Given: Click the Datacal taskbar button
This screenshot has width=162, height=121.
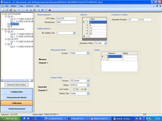Looking at the screenshot, I should coord(123,118).
